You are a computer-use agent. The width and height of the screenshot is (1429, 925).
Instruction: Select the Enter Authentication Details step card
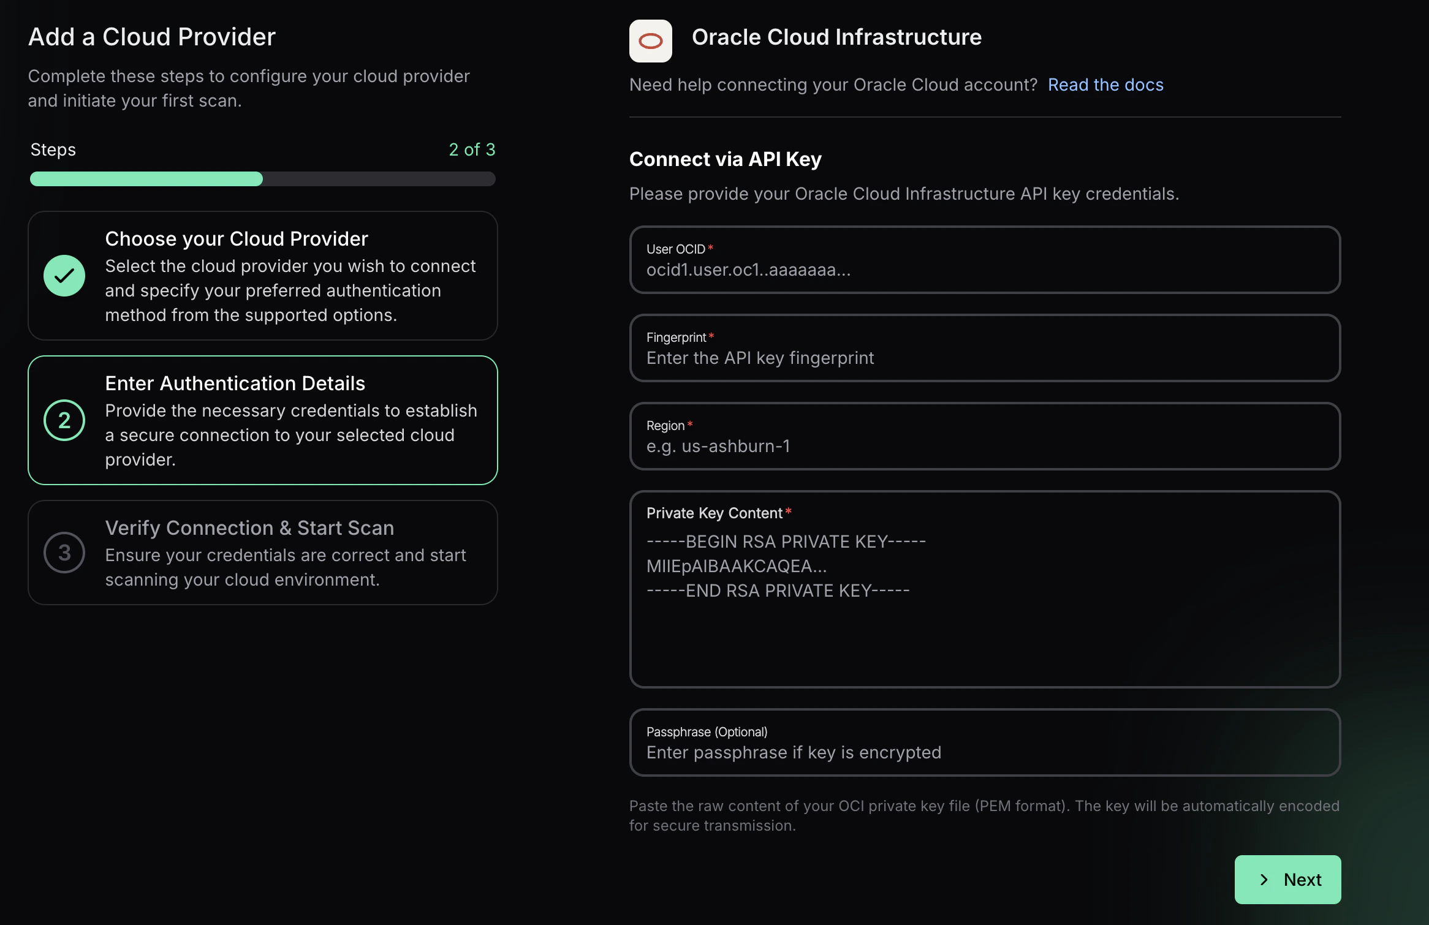pyautogui.click(x=262, y=420)
